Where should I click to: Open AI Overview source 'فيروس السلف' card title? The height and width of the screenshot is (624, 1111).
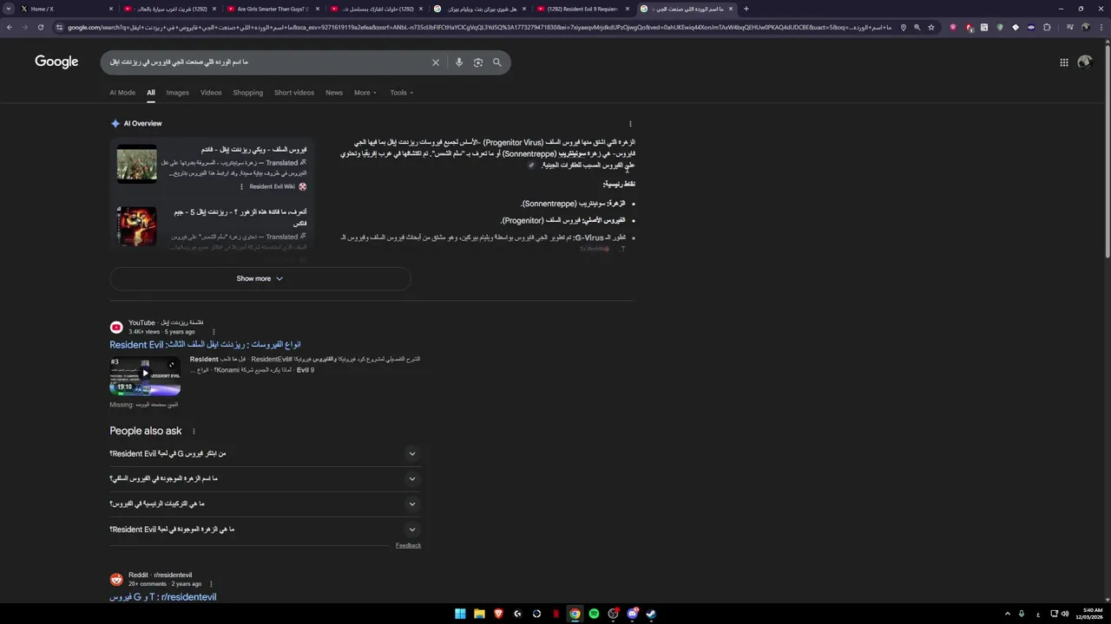coord(253,150)
